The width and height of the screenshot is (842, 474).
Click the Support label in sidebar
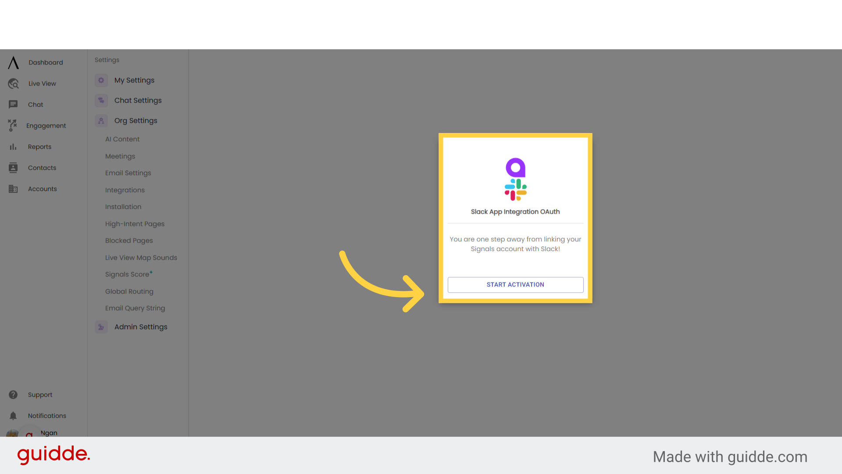click(x=40, y=395)
